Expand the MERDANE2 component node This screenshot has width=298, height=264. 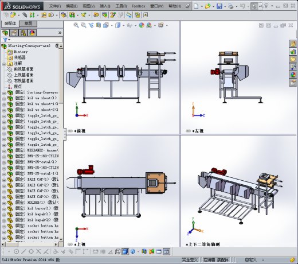click(4, 151)
